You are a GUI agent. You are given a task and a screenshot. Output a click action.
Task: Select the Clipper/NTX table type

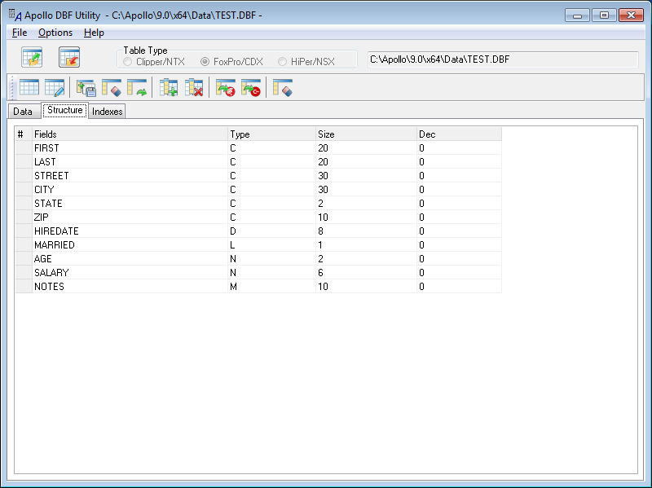pos(154,62)
